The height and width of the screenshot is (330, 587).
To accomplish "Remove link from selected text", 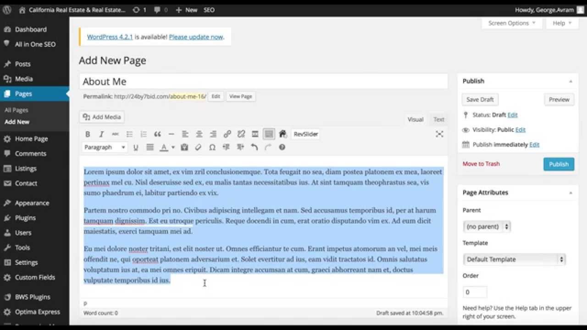I will [x=241, y=134].
